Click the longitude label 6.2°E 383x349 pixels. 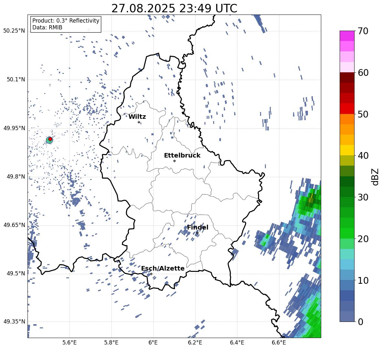[x=195, y=343]
